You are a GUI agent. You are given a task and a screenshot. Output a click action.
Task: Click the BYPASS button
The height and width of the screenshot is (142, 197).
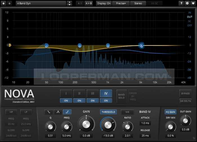pos(185,93)
